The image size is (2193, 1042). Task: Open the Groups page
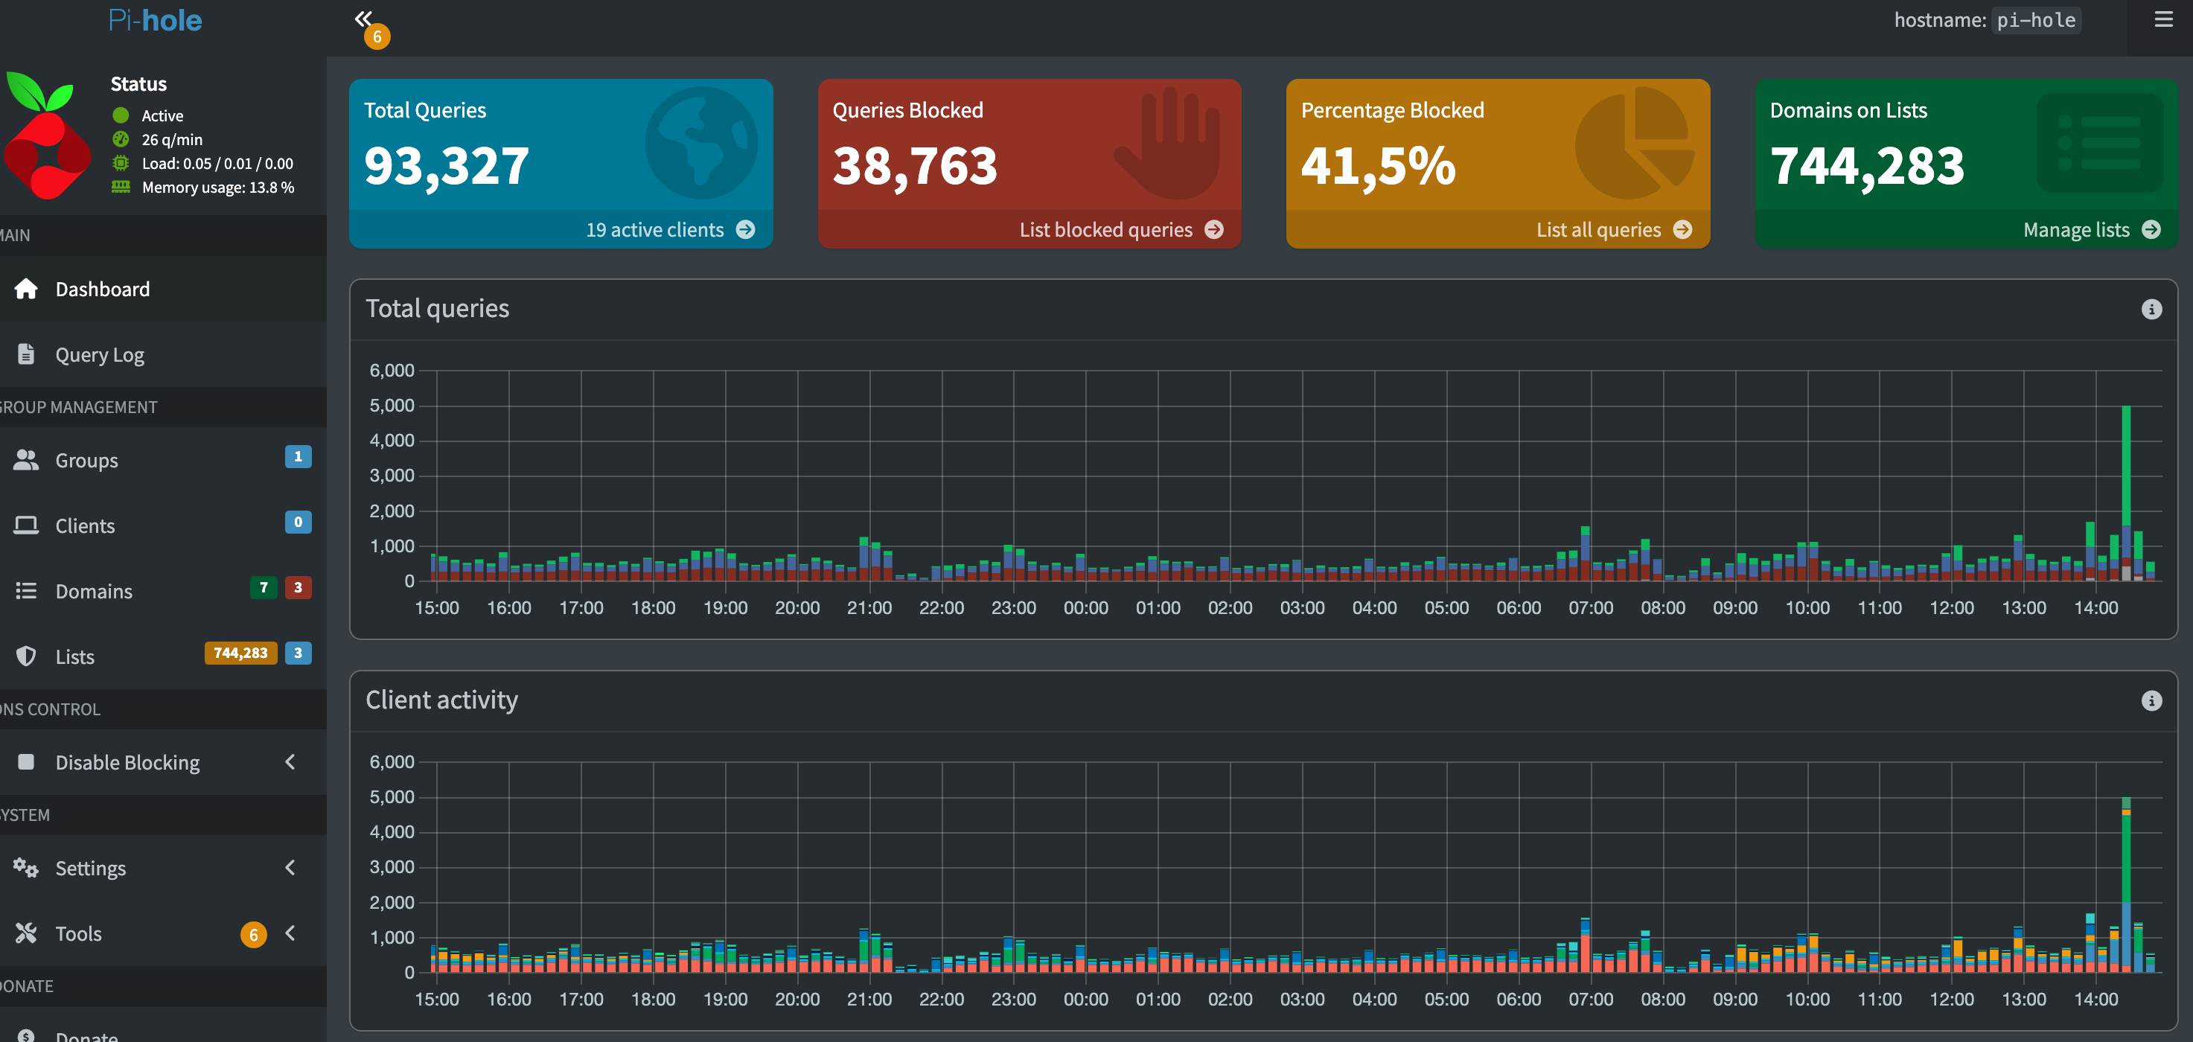[87, 460]
